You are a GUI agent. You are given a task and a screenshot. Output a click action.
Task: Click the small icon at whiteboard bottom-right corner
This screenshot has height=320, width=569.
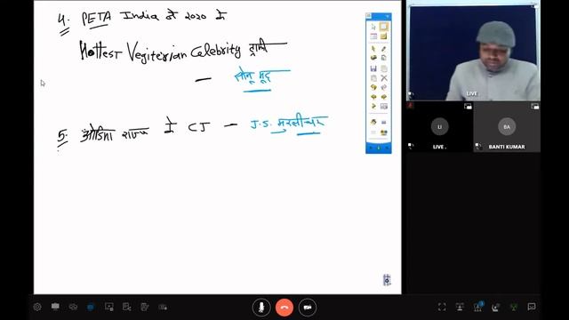387,280
